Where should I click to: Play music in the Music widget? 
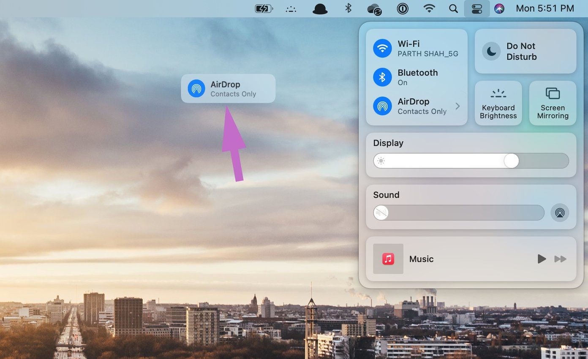tap(542, 259)
